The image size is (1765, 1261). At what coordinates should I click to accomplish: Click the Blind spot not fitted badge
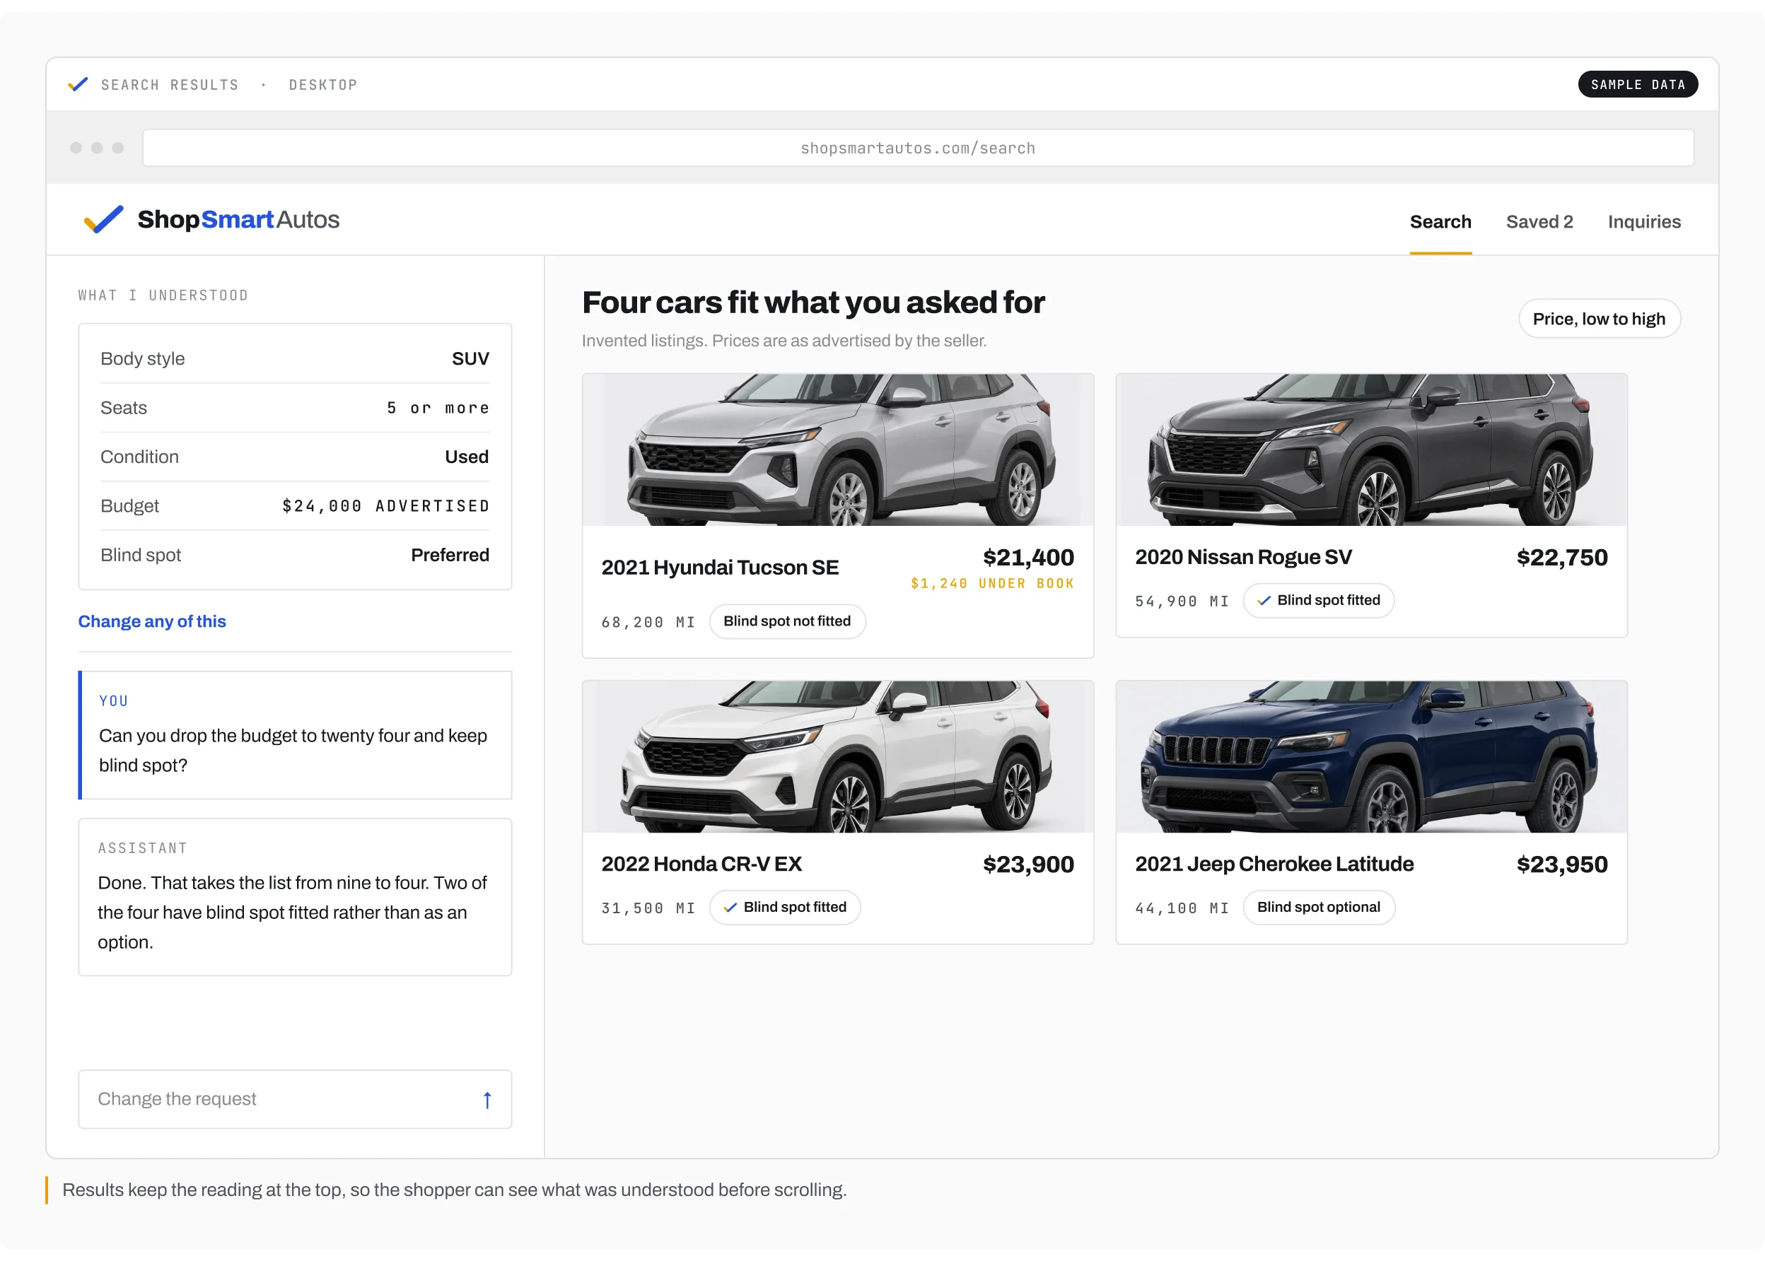pos(787,621)
